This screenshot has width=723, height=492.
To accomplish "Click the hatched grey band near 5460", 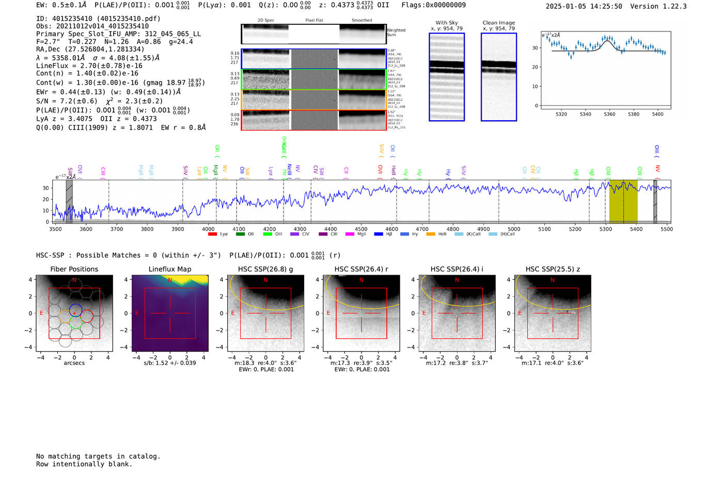I will pyautogui.click(x=655, y=201).
